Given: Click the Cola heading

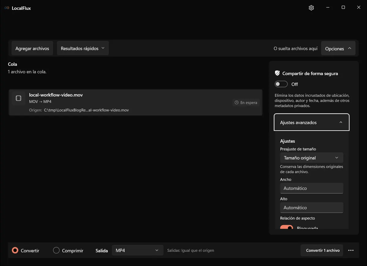Looking at the screenshot, I should pos(13,64).
